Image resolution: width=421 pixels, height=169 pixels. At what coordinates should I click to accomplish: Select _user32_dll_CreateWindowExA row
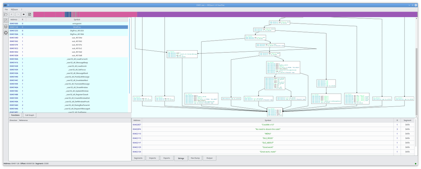68,98
